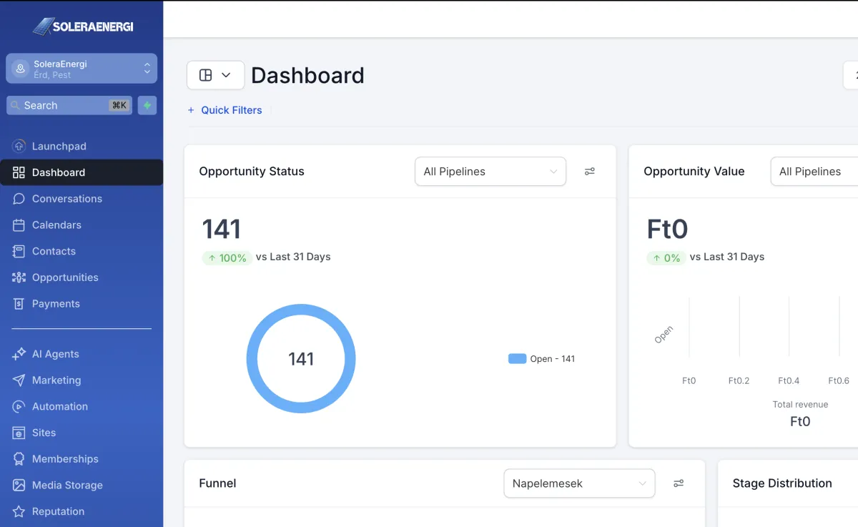858x527 pixels.
Task: Click the ⌘K shortcut badge
Action: (x=119, y=105)
